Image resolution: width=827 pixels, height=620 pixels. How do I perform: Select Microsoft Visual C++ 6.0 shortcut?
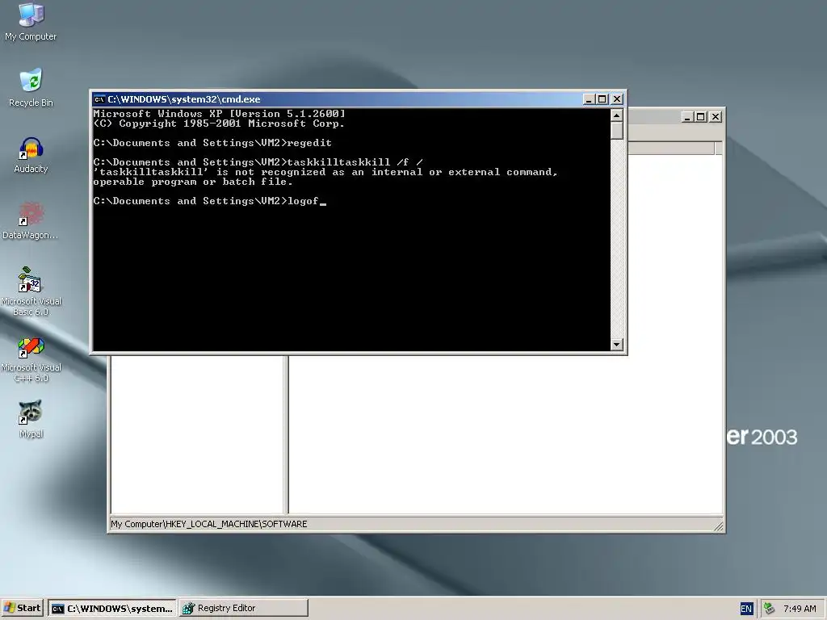click(x=31, y=359)
